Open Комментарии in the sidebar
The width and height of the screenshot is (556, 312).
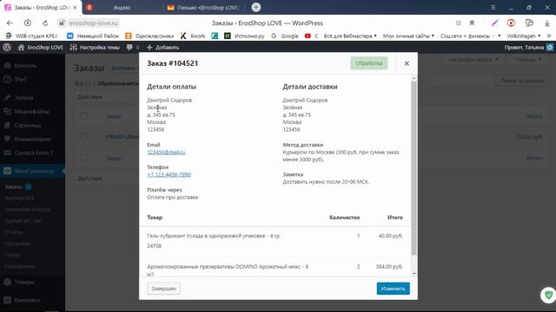(32, 139)
